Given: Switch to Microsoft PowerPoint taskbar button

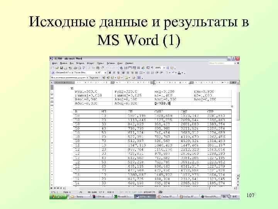Looking at the screenshot, I should pos(210,197).
